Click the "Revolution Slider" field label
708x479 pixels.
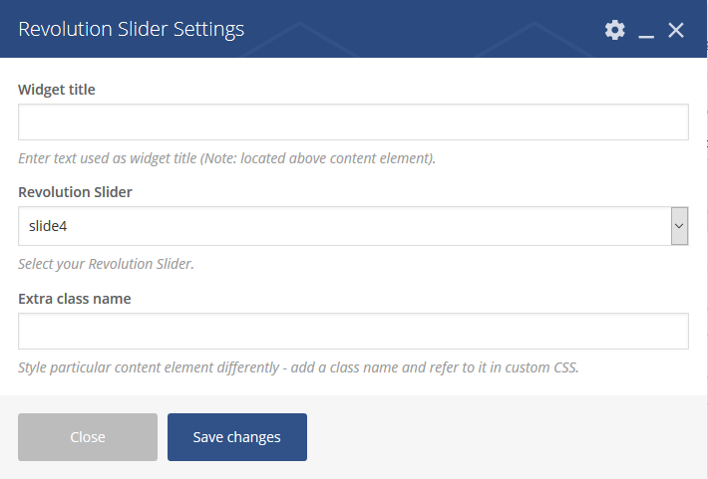75,192
